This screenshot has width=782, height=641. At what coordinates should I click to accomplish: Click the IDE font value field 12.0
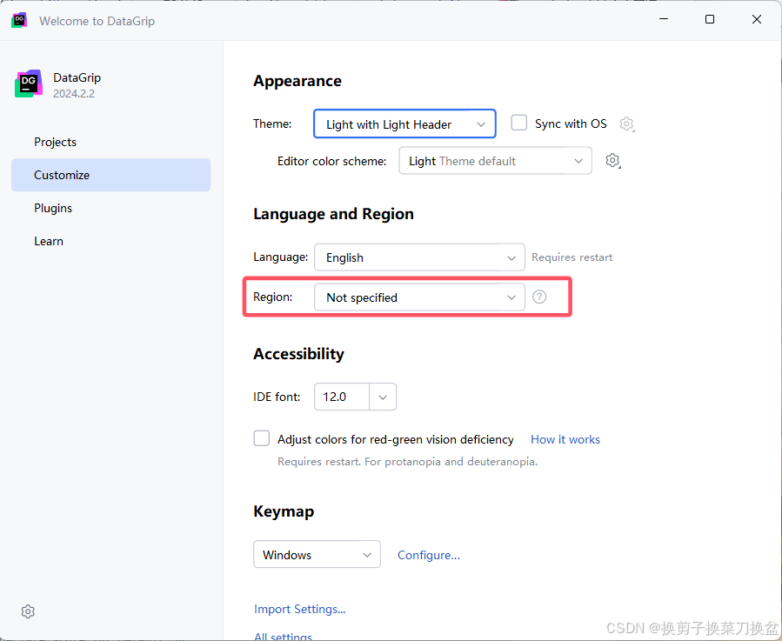342,397
